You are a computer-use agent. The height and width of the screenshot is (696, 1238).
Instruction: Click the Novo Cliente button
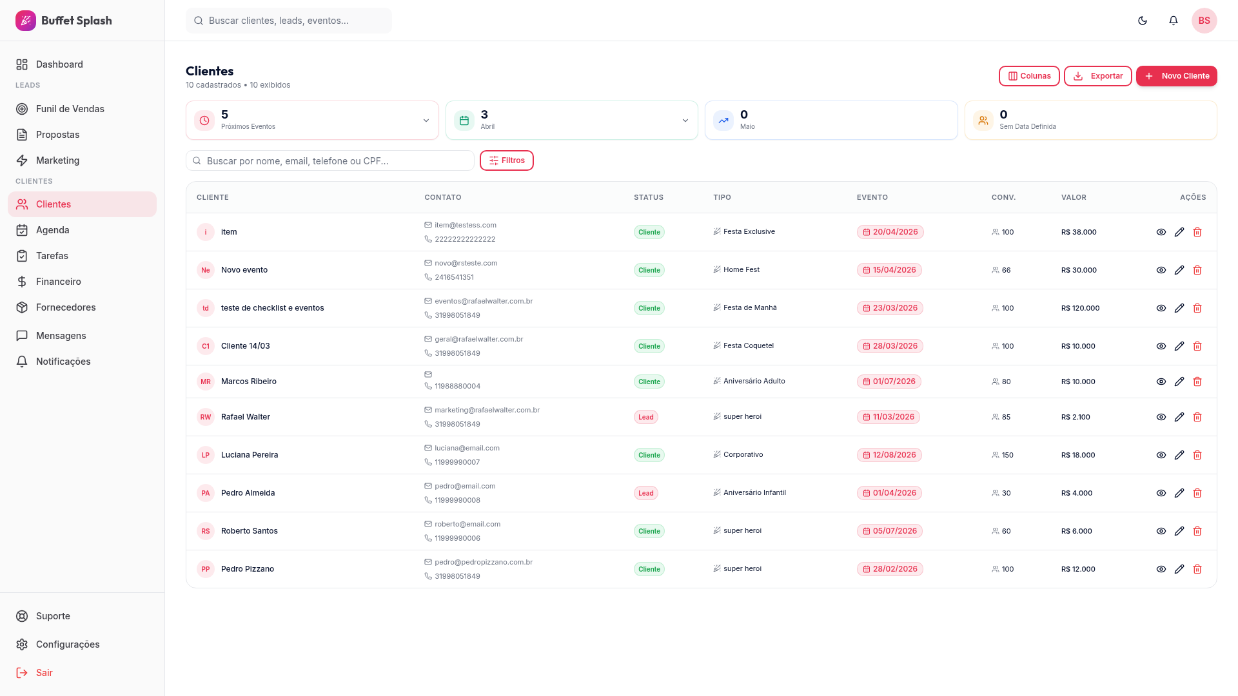[x=1177, y=76]
